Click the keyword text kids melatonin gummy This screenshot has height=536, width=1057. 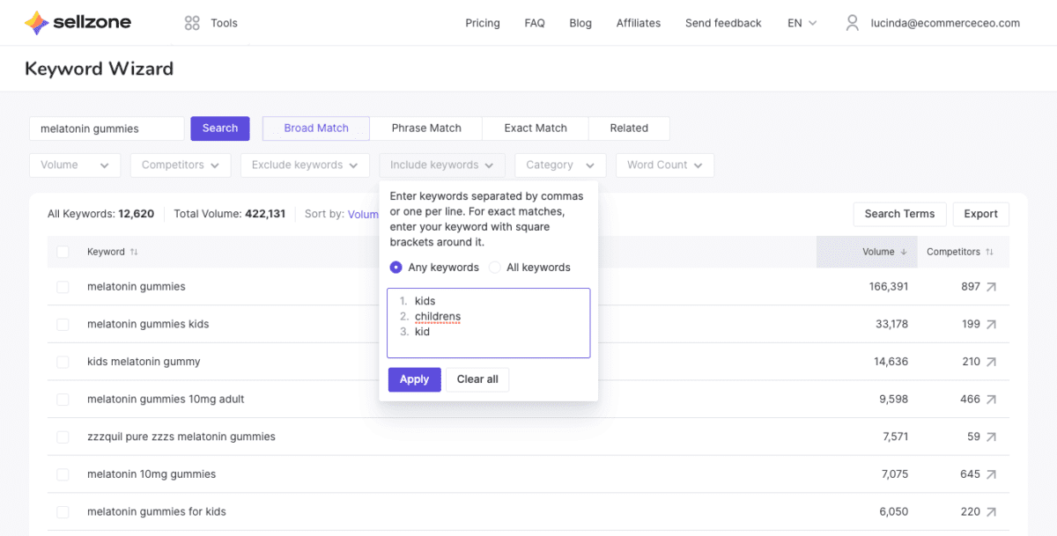pyautogui.click(x=144, y=362)
